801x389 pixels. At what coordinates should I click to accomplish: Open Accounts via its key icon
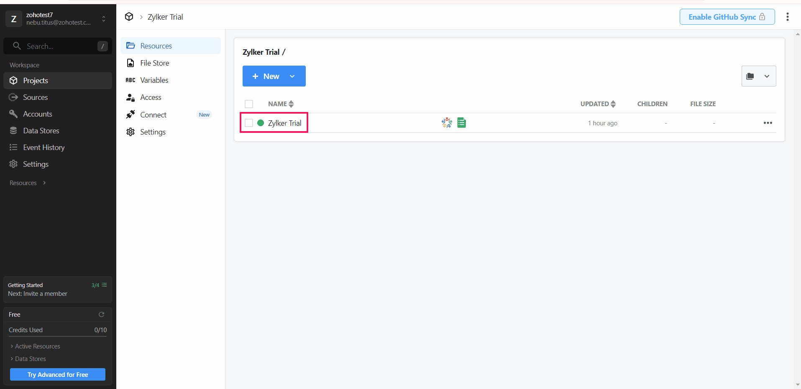coord(13,114)
